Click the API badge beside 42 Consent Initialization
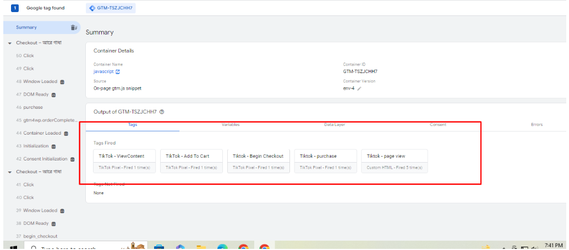The image size is (569, 250). [72, 159]
